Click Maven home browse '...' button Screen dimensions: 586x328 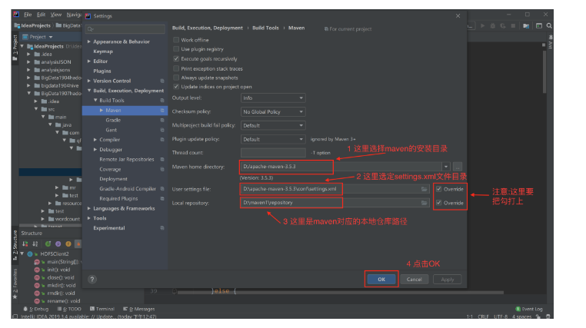pyautogui.click(x=458, y=167)
